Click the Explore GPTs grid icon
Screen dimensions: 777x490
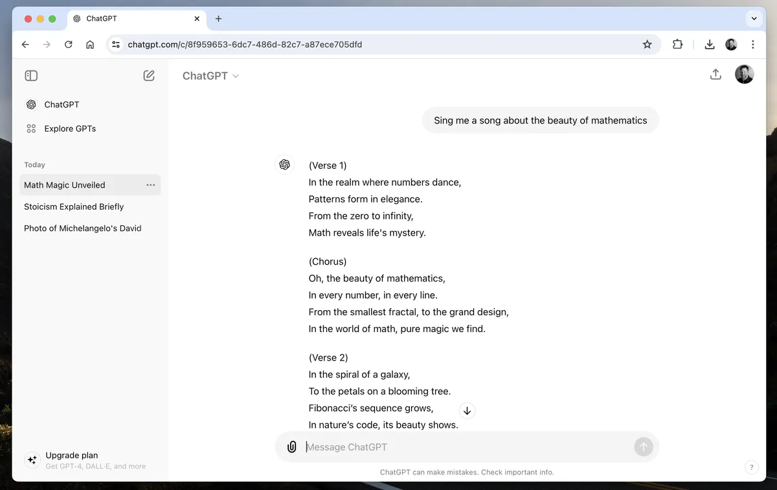(31, 129)
